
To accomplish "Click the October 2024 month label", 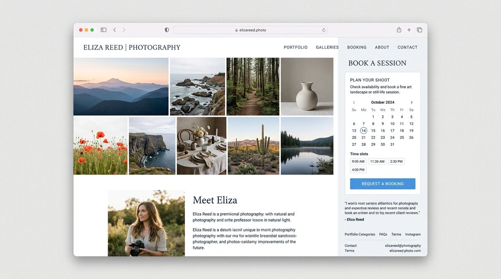I will coord(383,102).
